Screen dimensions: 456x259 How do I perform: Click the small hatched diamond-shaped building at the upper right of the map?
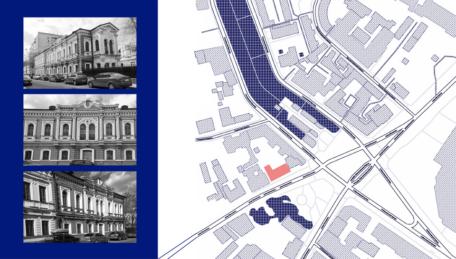pyautogui.click(x=435, y=58)
